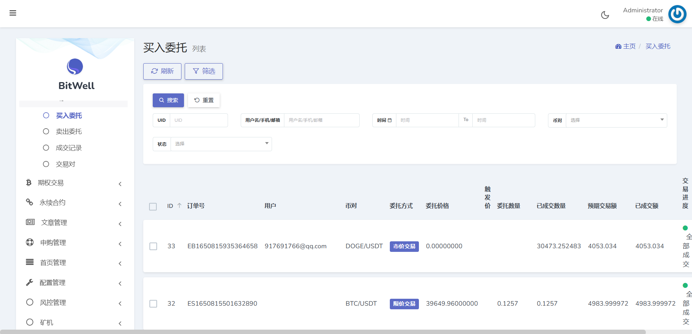Open 卖出委托 in sidebar
Screen dimensions: 692x334
click(x=69, y=132)
